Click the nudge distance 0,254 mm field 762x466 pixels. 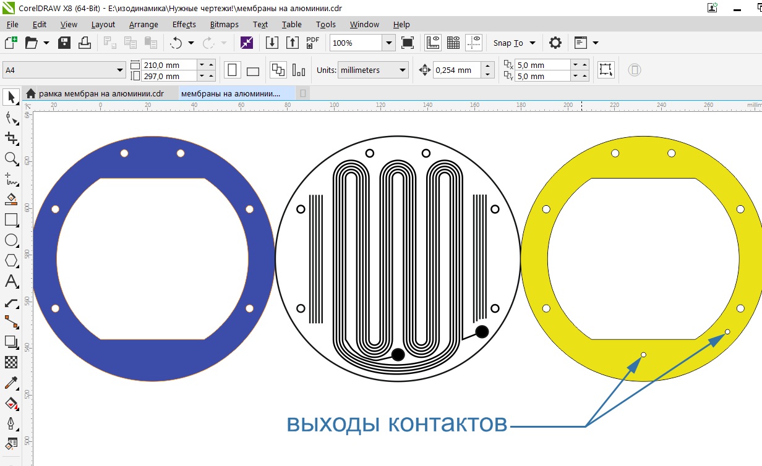pyautogui.click(x=456, y=70)
